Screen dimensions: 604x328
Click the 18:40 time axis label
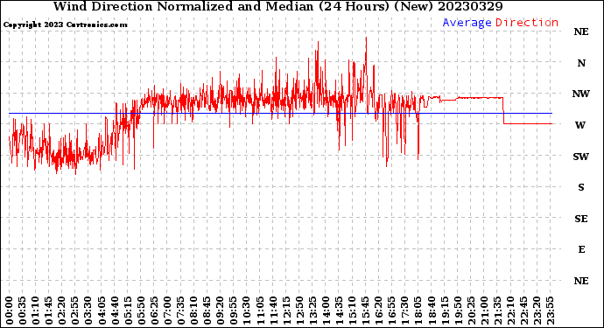tap(432, 311)
